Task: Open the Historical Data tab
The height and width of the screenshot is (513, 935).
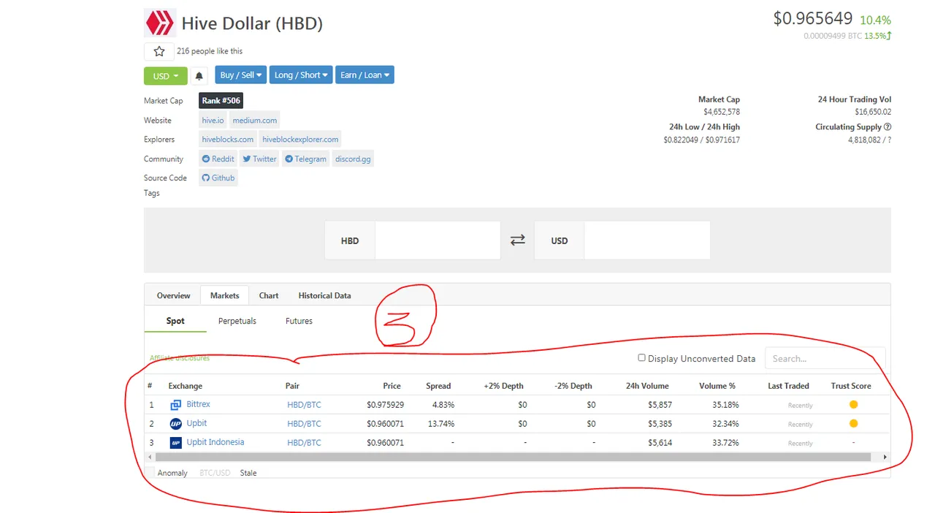Action: pos(324,296)
